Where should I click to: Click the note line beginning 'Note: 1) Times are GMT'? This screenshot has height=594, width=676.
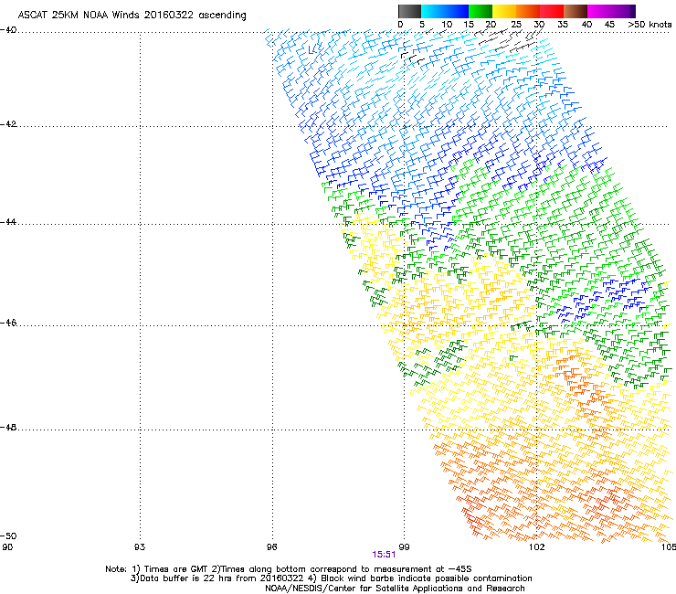[x=289, y=569]
